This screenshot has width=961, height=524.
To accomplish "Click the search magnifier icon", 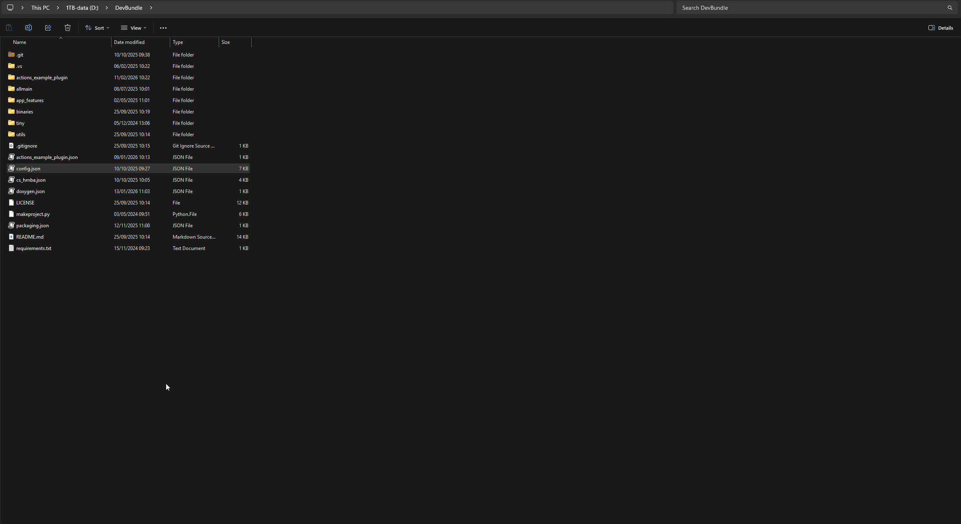I will click(x=950, y=8).
